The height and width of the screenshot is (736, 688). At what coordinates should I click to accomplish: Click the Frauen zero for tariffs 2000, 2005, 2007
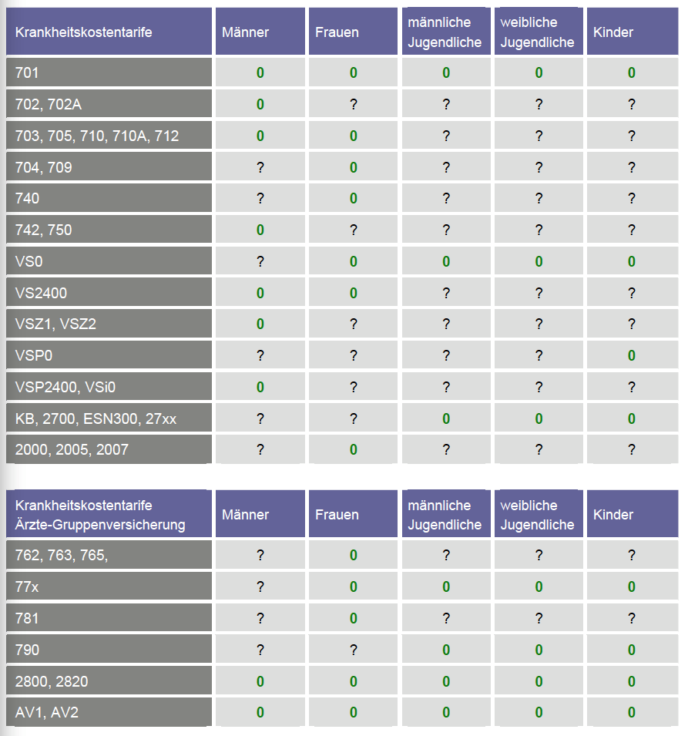click(x=354, y=449)
